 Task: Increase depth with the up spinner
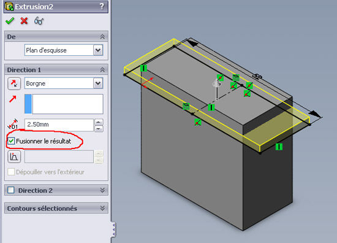(99, 122)
